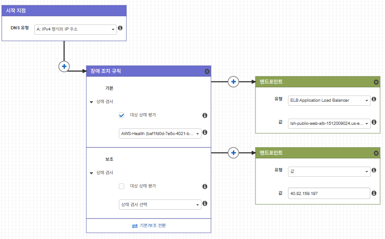The height and width of the screenshot is (239, 385).
Task: Click the plus icon before the 40.82.159.197 endpoint
Action: [233, 153]
